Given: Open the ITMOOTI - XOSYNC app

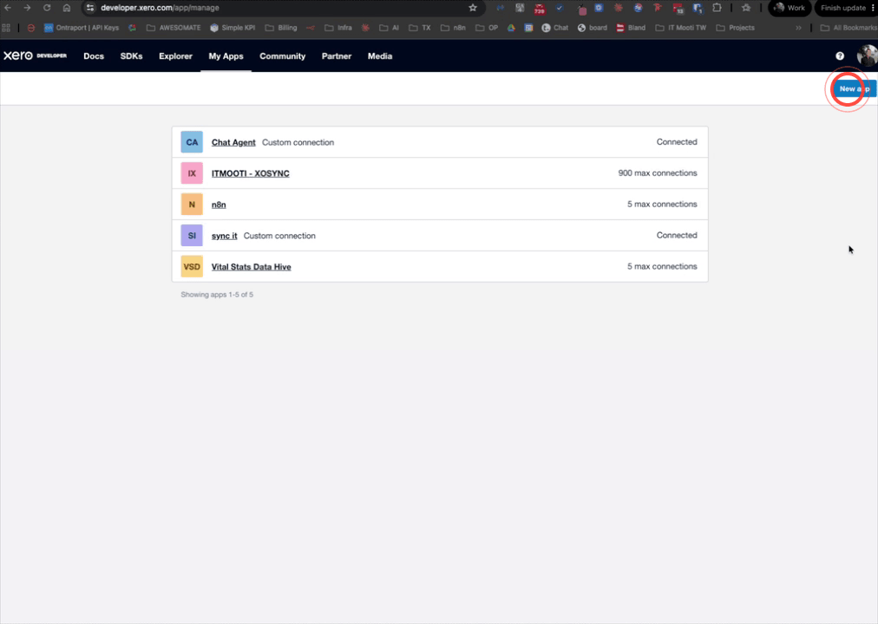Looking at the screenshot, I should [x=250, y=173].
